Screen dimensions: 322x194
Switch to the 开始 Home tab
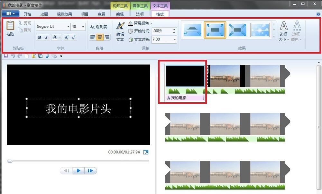[27, 14]
